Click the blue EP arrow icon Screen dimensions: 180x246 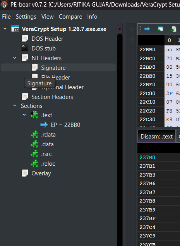44,125
